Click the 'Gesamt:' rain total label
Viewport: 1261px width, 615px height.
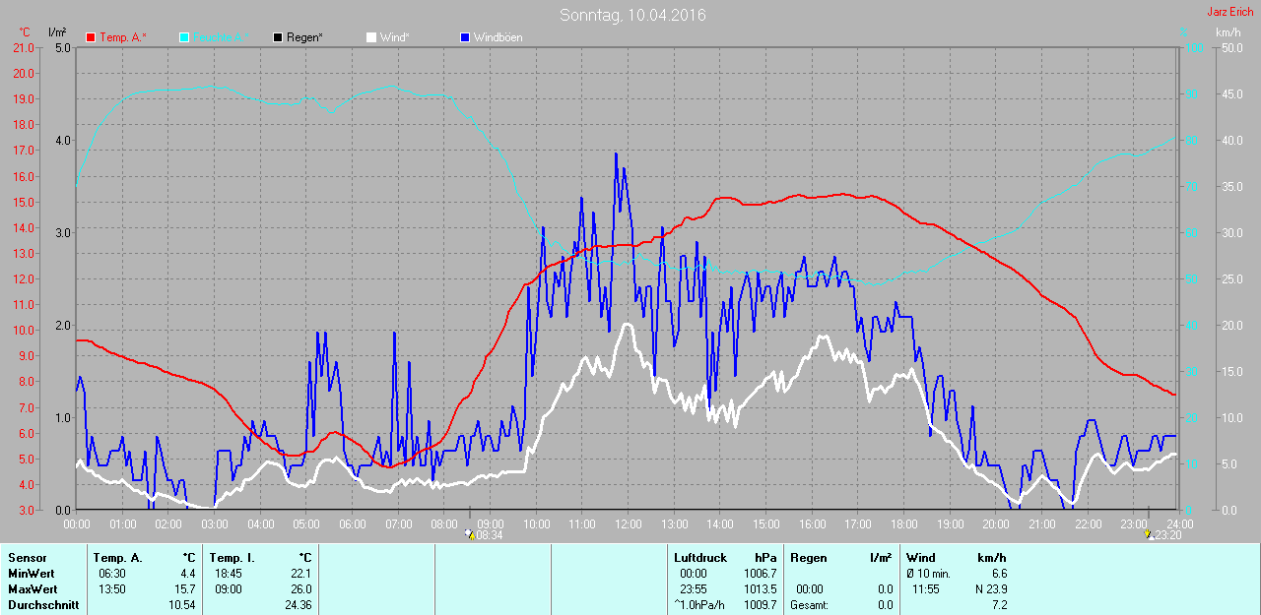pos(809,605)
